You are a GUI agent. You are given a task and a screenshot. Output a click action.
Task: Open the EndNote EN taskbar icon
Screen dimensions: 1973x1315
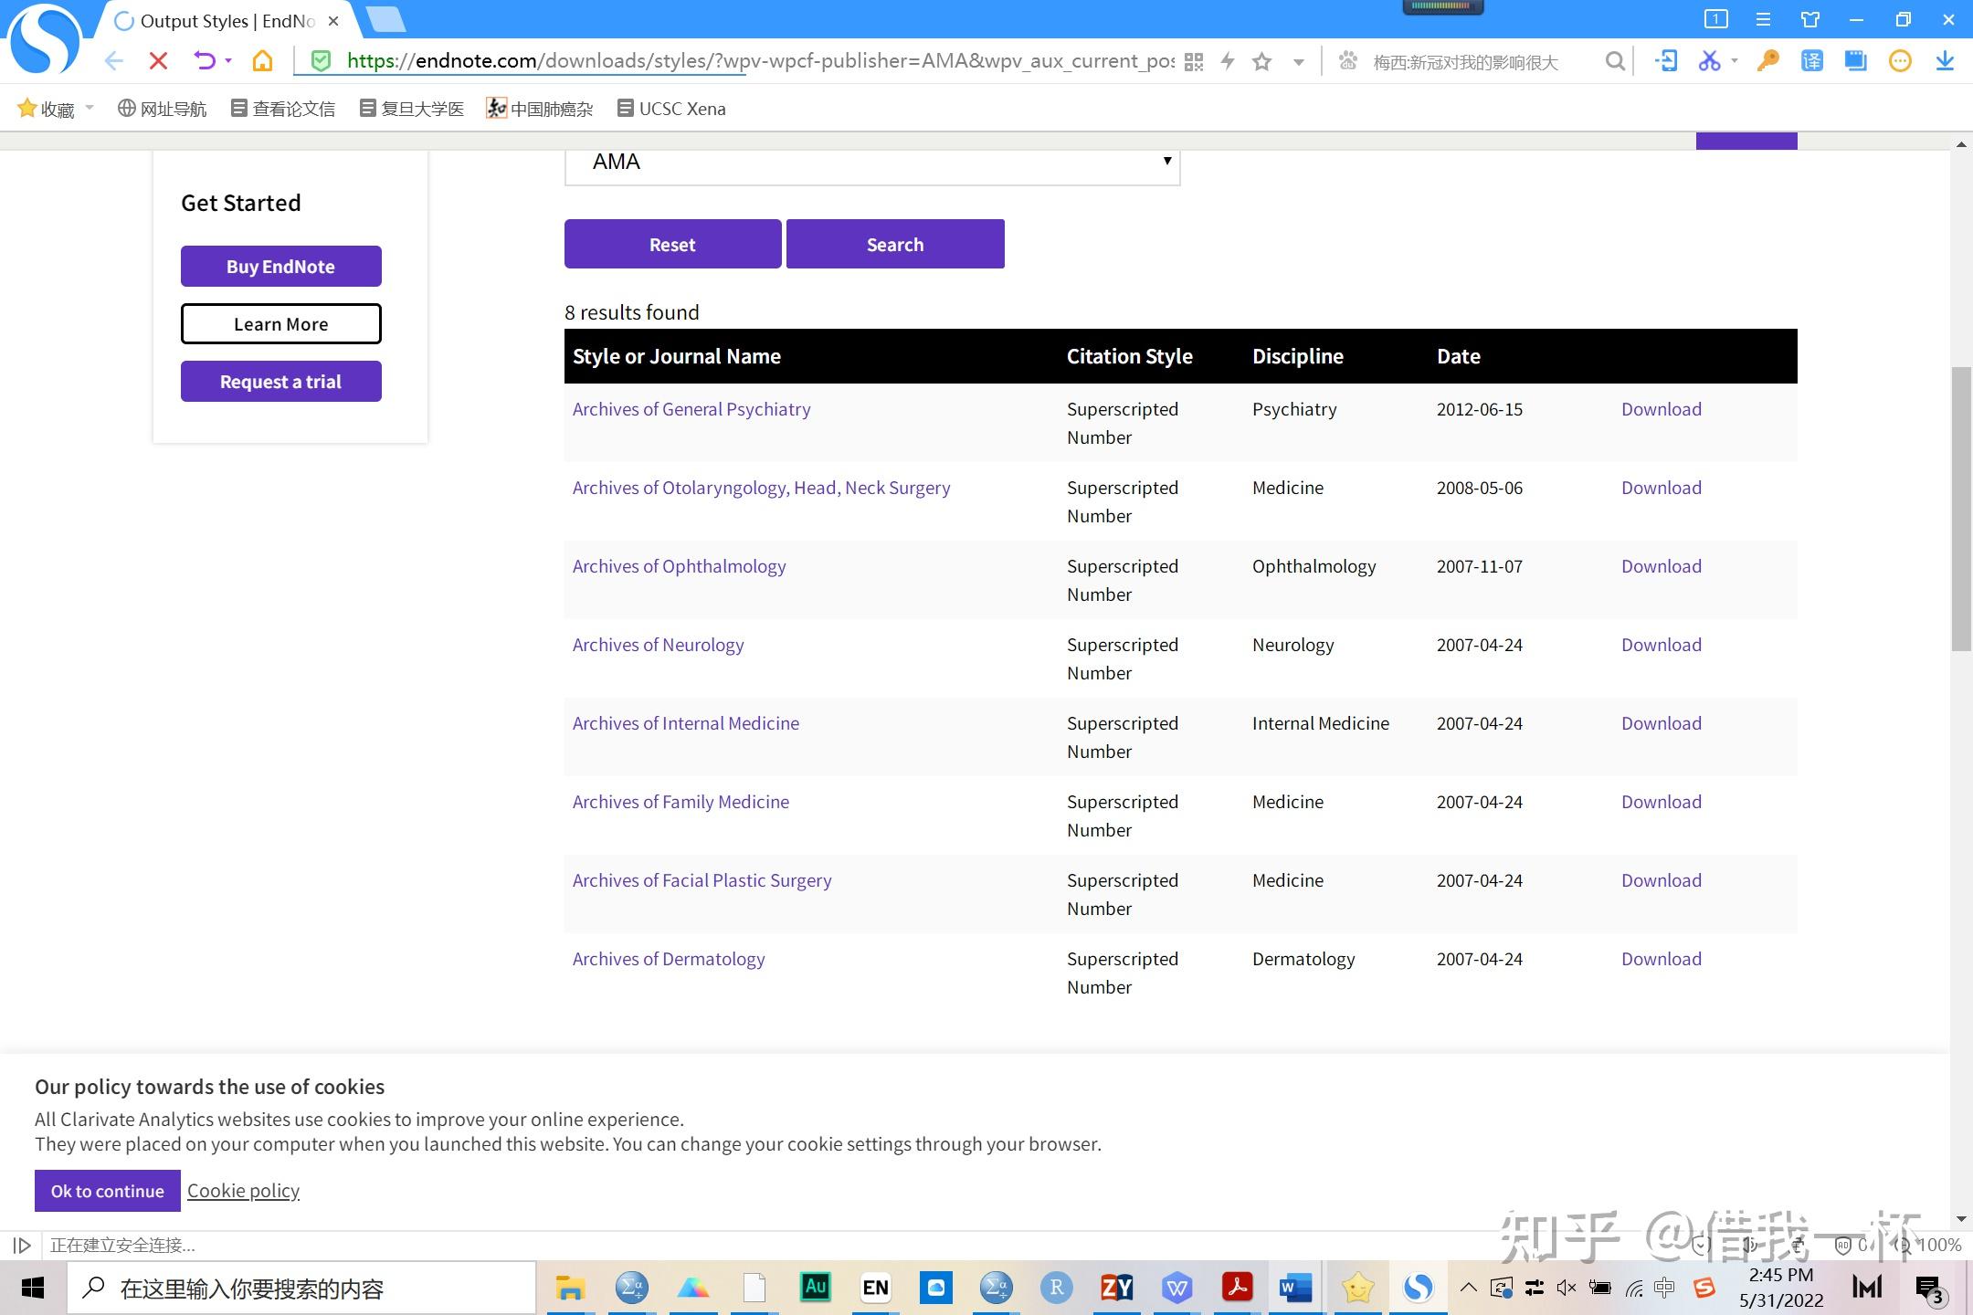(x=875, y=1288)
